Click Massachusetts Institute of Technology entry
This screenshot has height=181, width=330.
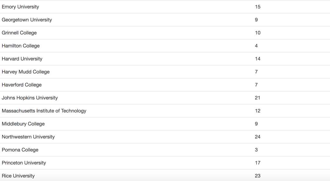pyautogui.click(x=44, y=111)
